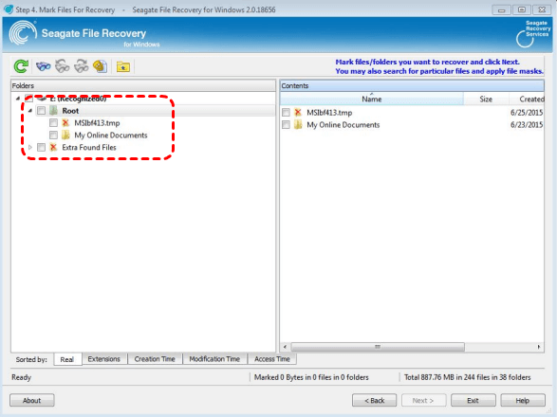The width and height of the screenshot is (557, 417).
Task: Click the Seagate Recovery Services logo
Action: click(x=533, y=34)
